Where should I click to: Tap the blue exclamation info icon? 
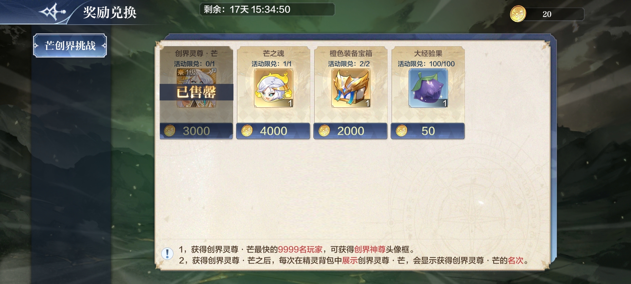[167, 254]
